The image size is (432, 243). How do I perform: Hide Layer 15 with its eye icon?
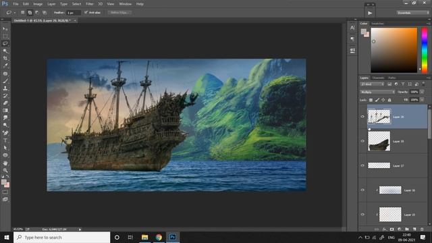pyautogui.click(x=362, y=215)
